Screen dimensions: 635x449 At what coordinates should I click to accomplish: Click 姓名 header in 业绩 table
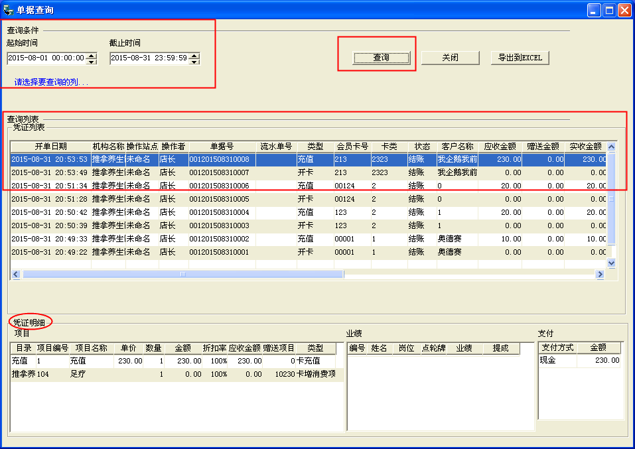[379, 348]
